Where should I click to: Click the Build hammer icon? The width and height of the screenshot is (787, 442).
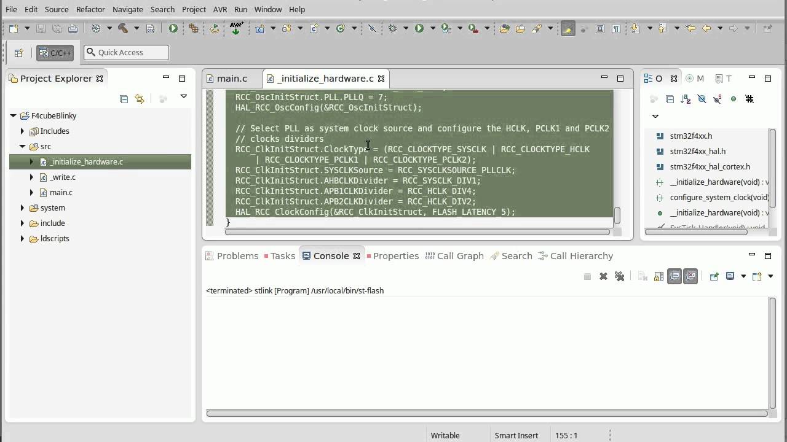tap(122, 28)
